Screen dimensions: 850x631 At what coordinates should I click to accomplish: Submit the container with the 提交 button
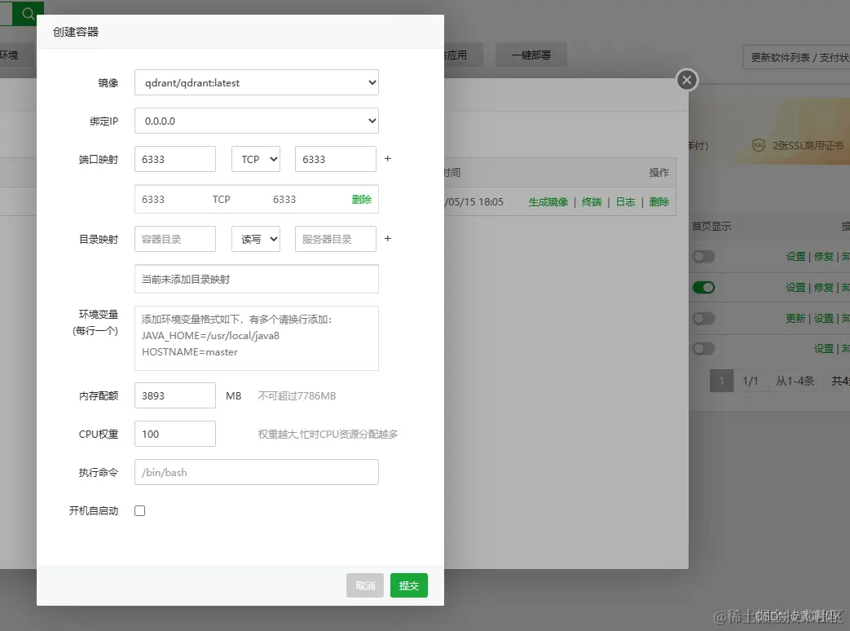coord(408,585)
